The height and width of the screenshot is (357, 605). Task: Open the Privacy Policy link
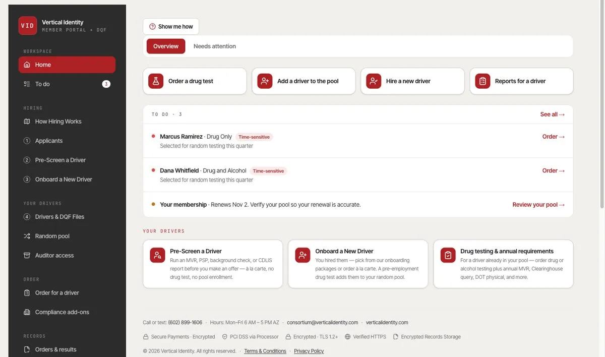pos(309,351)
